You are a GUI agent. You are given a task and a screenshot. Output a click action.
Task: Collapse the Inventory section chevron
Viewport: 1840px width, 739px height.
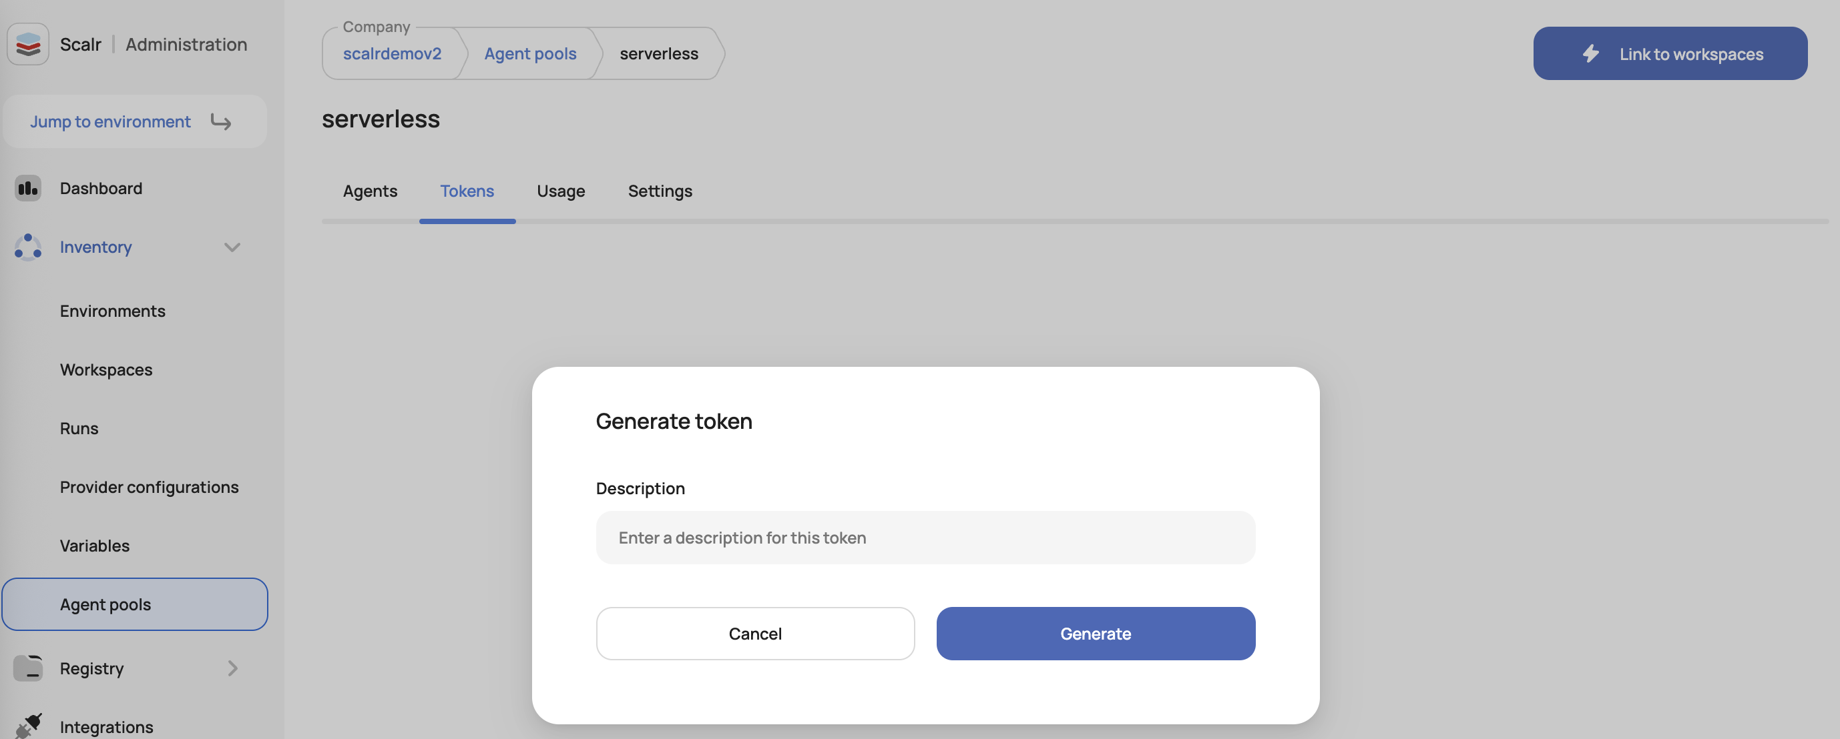tap(232, 247)
